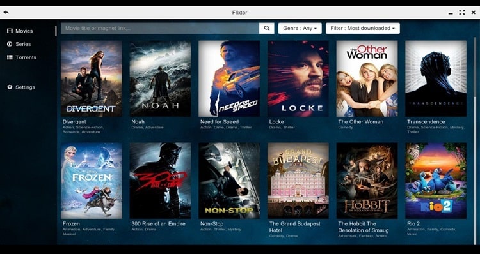Switch to the Series section
Screen dimensions: 480x254
click(x=23, y=44)
